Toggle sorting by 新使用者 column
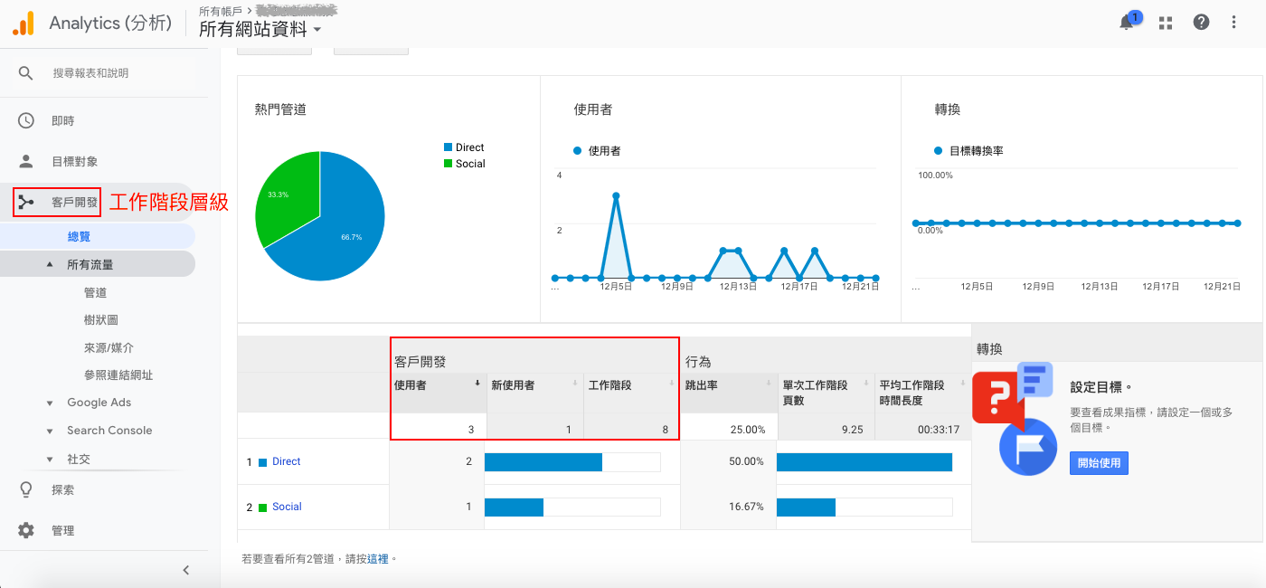This screenshot has height=588, width=1266. 514,384
